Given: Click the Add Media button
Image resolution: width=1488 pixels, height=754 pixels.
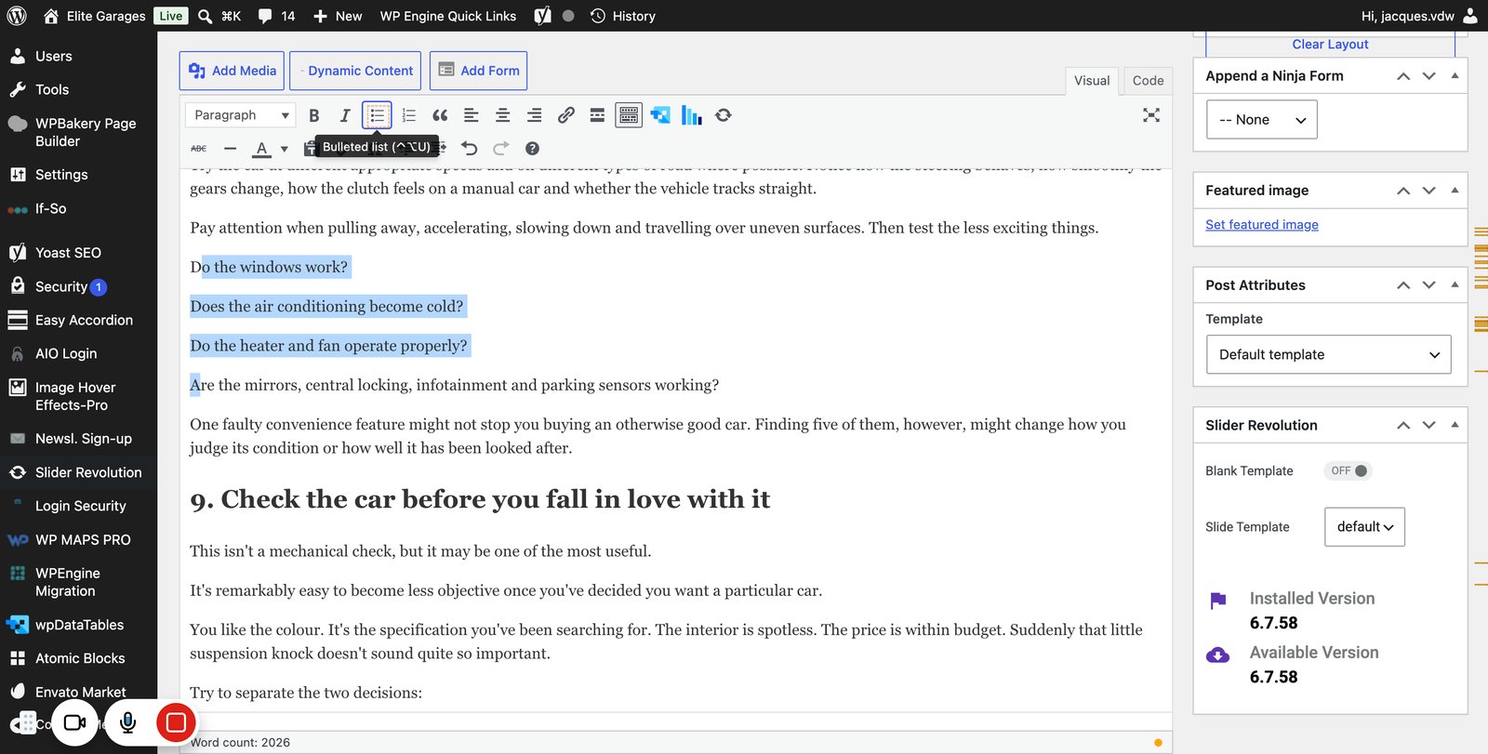Looking at the screenshot, I should (232, 71).
